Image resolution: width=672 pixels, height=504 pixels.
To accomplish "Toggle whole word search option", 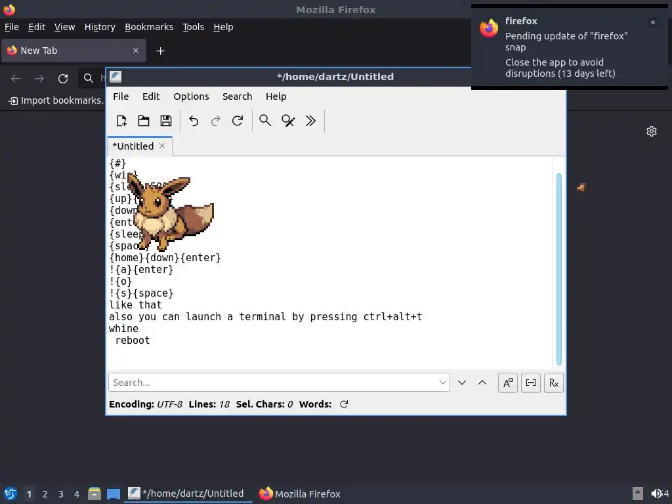I will pos(530,383).
